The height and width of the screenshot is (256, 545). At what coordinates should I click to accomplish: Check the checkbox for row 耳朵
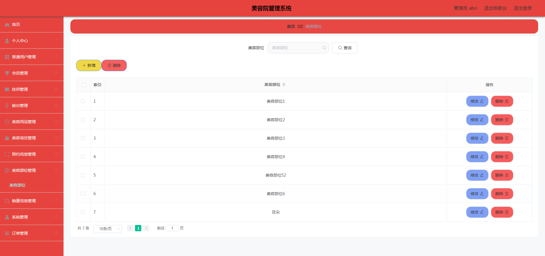coord(83,212)
